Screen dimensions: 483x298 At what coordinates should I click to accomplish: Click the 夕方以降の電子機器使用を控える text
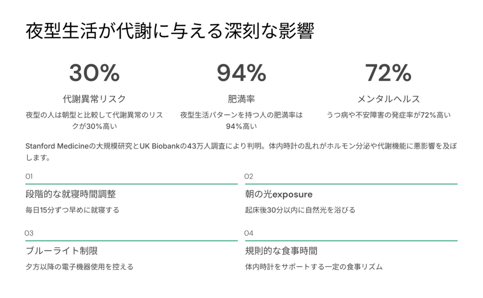pyautogui.click(x=79, y=266)
